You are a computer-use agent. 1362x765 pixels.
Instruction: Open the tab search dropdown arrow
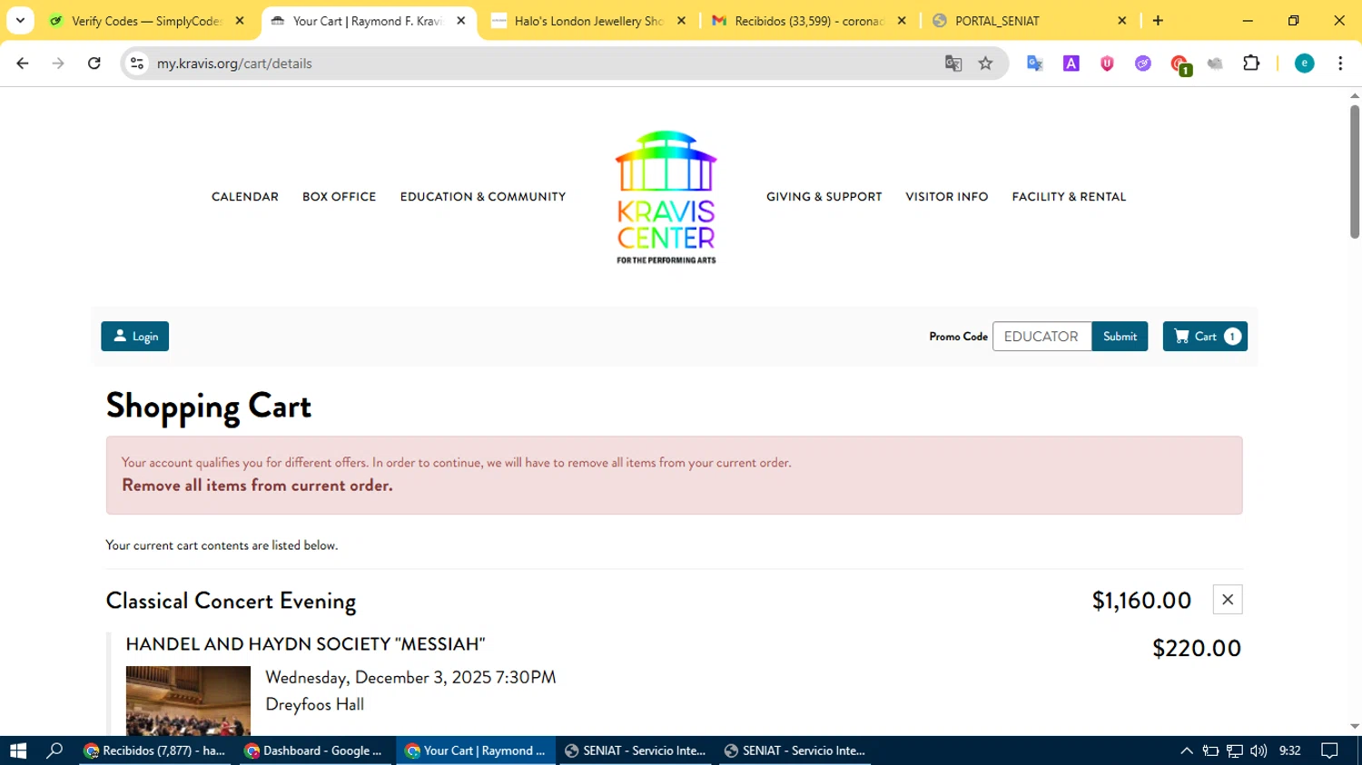pos(20,20)
